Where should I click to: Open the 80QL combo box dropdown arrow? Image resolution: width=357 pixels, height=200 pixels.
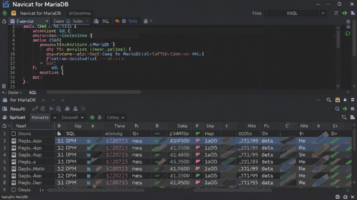tap(323, 13)
